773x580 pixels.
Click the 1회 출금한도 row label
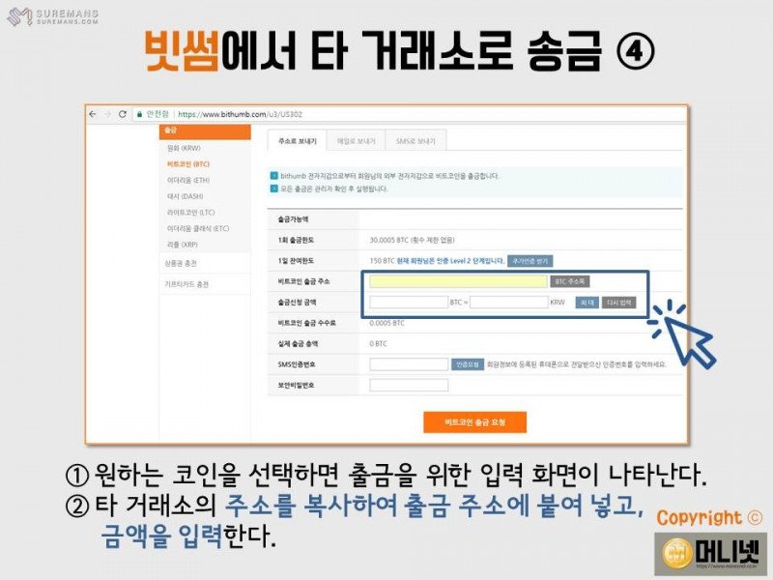[x=296, y=240]
